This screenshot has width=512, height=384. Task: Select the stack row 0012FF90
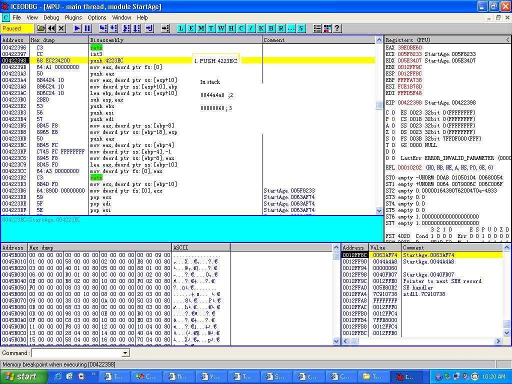tap(422, 261)
